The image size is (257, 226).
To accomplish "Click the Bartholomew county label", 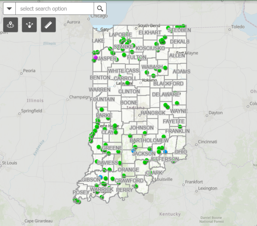I will click(149, 140).
